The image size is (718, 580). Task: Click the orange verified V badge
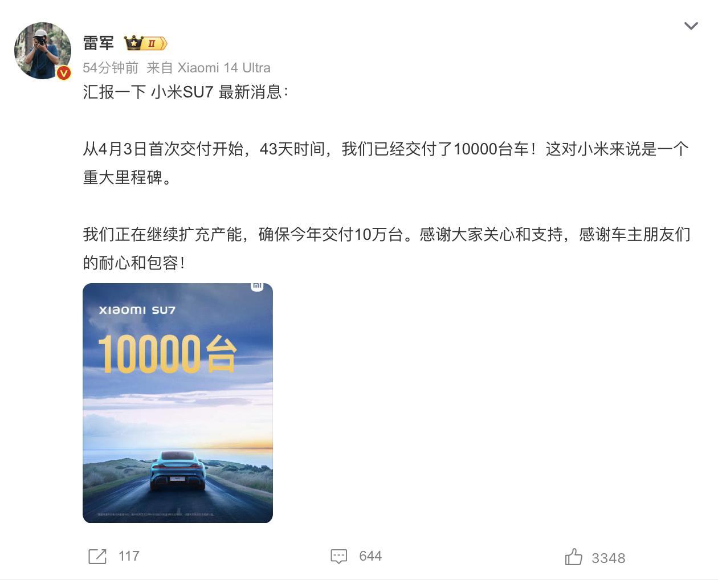(x=63, y=72)
